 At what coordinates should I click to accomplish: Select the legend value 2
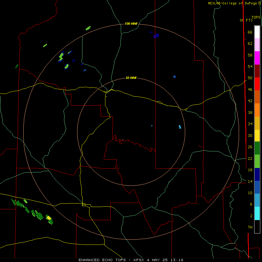(251, 216)
